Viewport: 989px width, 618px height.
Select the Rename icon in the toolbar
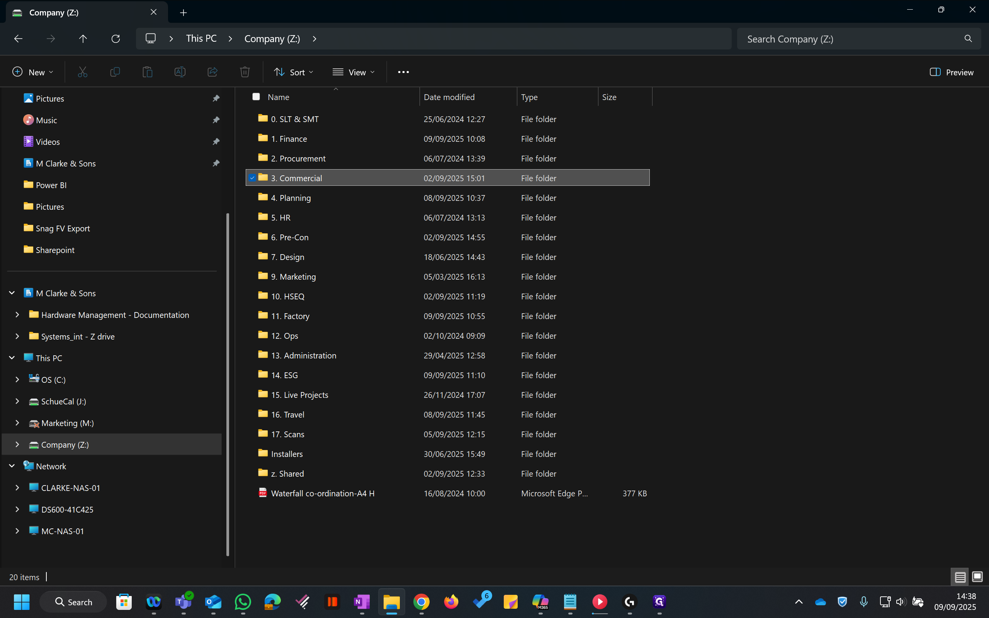(x=180, y=71)
